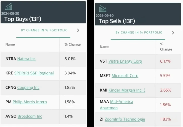The width and height of the screenshot is (183, 127).
Task: Open the Coupang Inc link
Action: 28,88
